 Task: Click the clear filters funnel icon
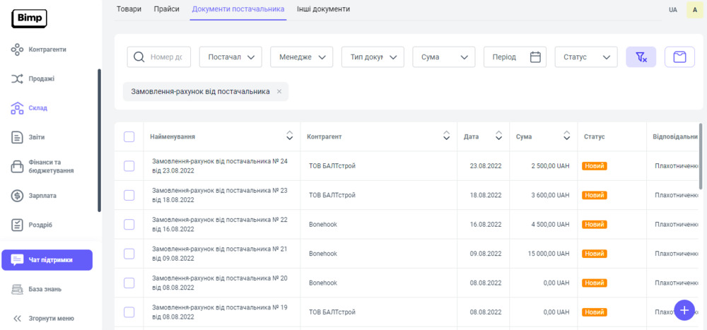[641, 57]
